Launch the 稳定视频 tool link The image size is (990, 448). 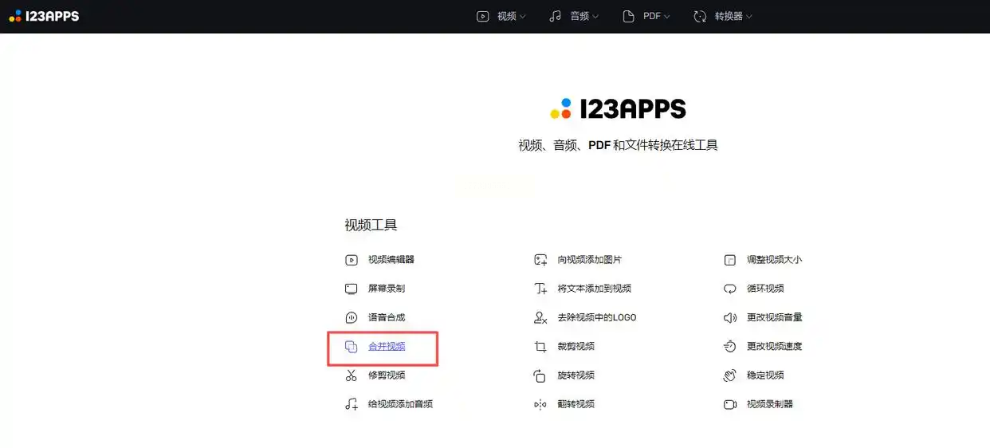pyautogui.click(x=765, y=375)
